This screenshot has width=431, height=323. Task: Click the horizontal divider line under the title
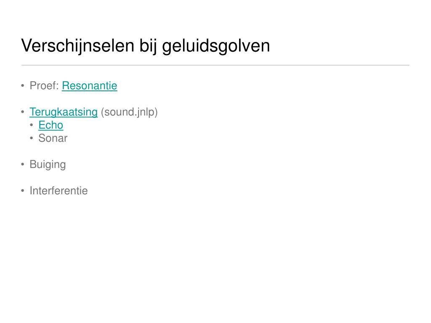(215, 65)
